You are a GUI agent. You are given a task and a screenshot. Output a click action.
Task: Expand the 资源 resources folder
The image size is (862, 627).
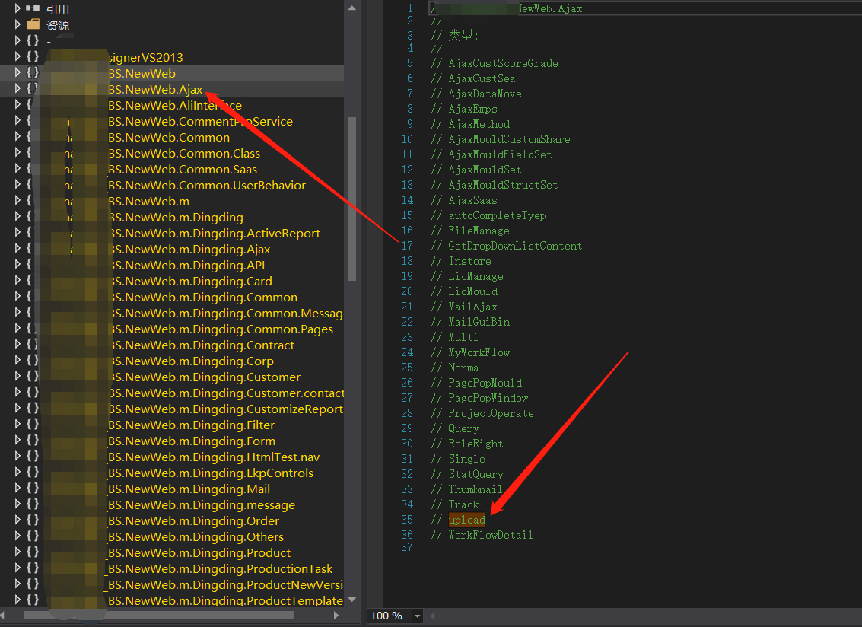tap(17, 25)
